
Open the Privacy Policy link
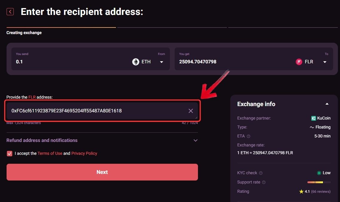(84, 153)
